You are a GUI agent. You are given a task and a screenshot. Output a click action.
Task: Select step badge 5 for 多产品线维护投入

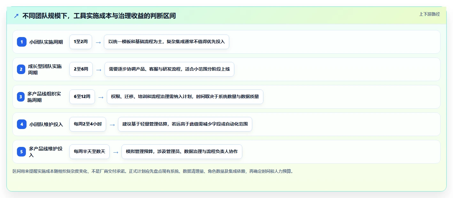22,152
